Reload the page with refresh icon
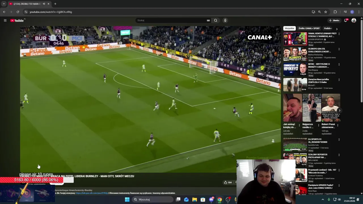The height and width of the screenshot is (204, 363). coord(18,12)
